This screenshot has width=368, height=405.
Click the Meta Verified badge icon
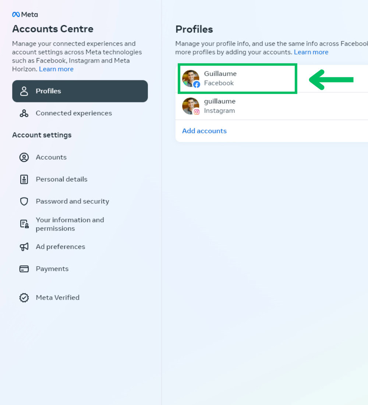tap(24, 297)
